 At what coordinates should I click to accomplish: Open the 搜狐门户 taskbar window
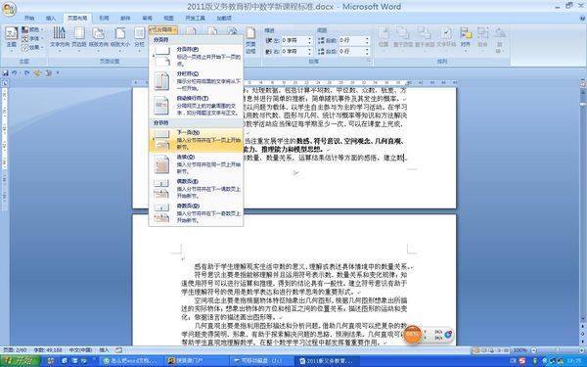197,361
